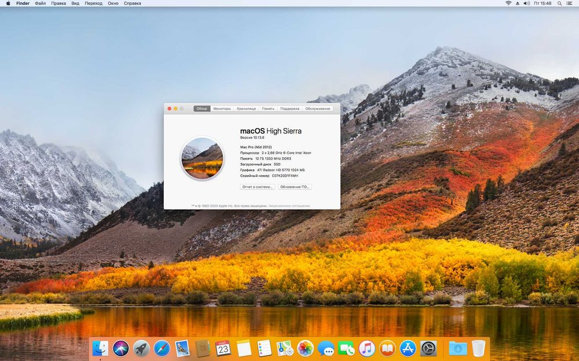Open the Переход menu
The height and width of the screenshot is (361, 579).
click(x=93, y=3)
